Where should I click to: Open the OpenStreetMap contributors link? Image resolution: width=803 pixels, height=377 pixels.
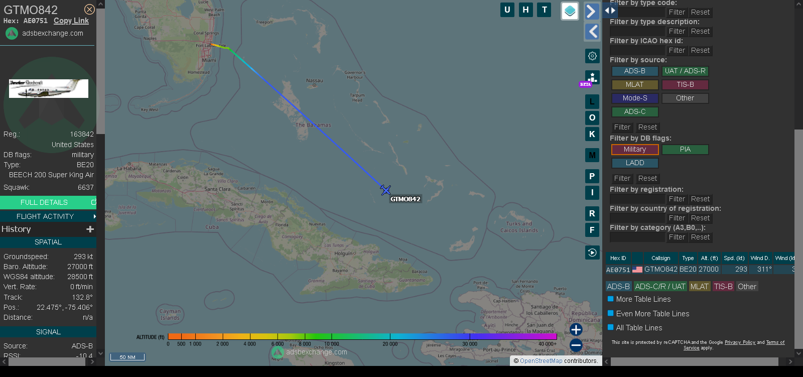point(541,360)
